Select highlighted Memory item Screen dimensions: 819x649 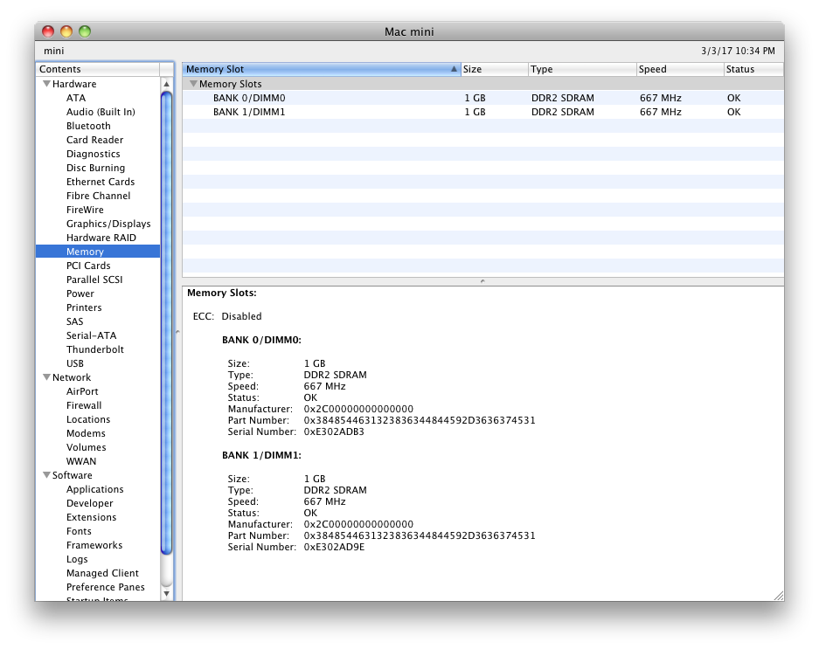tap(98, 252)
